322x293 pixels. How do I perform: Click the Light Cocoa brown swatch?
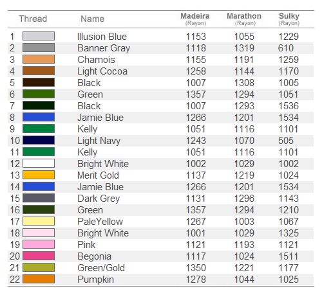[x=39, y=71]
